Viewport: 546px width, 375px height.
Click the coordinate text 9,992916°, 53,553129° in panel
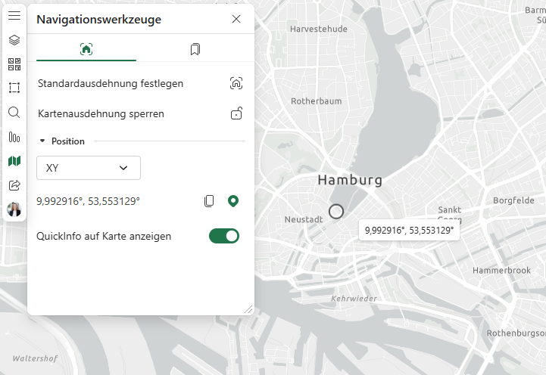coord(88,201)
